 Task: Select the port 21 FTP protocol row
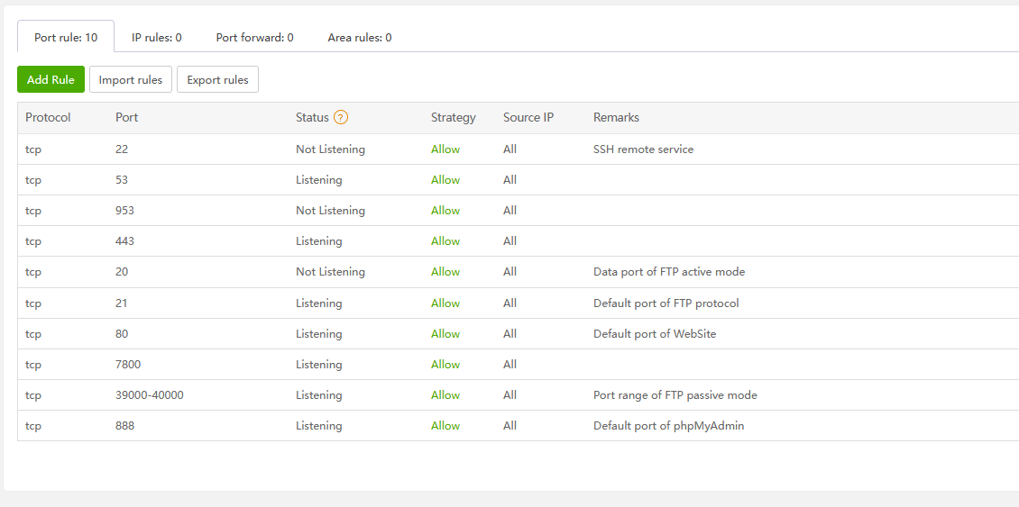122,303
